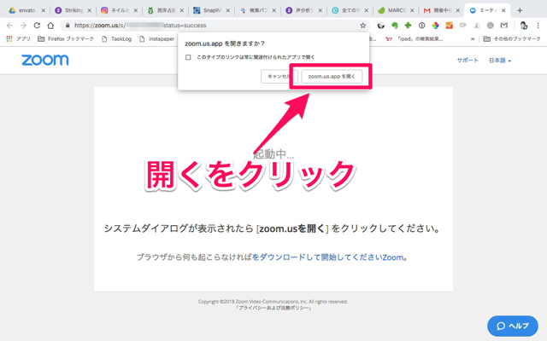The image size is (547, 341).
Task: Open the その他のブックマーク folder
Action: [x=512, y=39]
